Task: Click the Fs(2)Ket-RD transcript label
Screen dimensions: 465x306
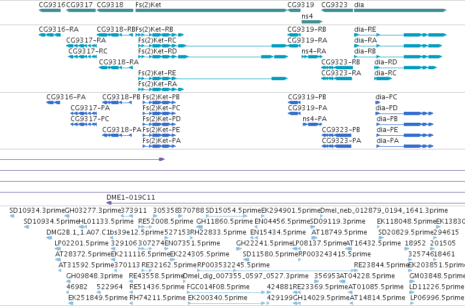Action: click(x=157, y=51)
